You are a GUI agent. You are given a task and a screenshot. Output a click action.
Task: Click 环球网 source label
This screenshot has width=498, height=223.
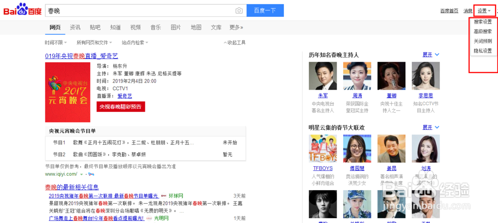pos(176,196)
